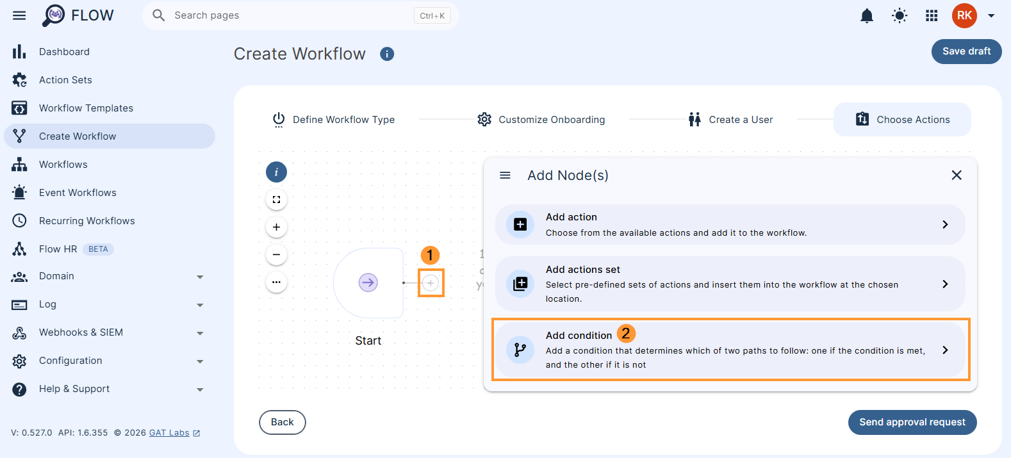This screenshot has height=458, width=1011.
Task: Choose the Add condition option
Action: coord(730,350)
